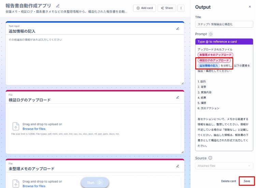Click upload icon in 検証ログのアップロード card
This screenshot has width=256, height=188.
(x=16, y=126)
